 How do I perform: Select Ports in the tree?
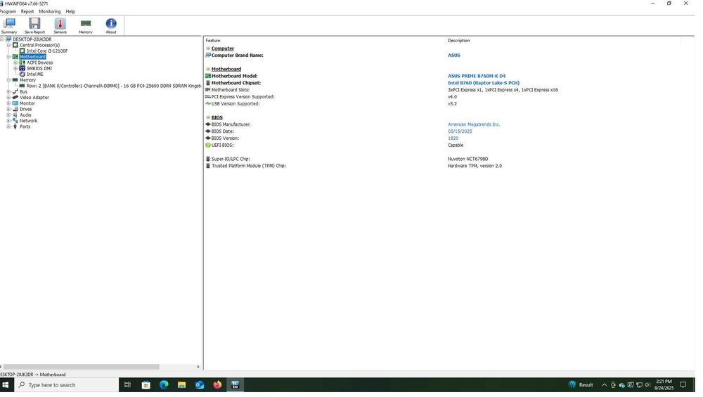pos(25,126)
